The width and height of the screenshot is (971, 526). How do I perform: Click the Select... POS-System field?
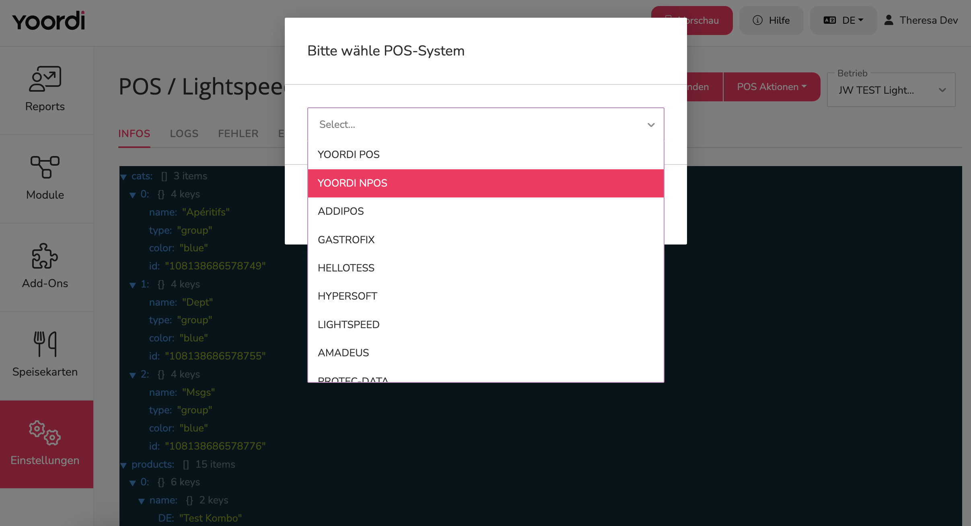[x=486, y=125]
